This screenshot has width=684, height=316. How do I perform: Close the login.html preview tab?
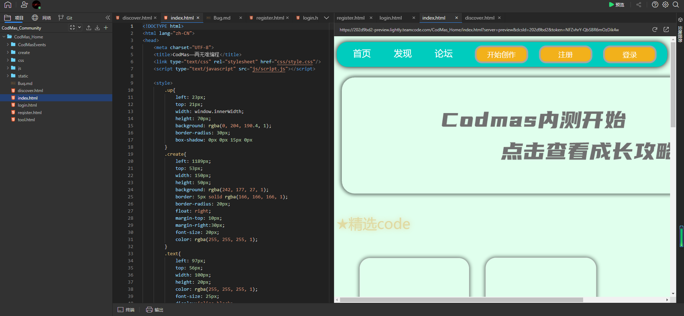414,18
